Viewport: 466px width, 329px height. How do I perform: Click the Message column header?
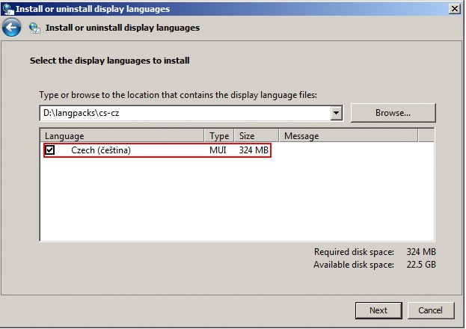pos(349,136)
